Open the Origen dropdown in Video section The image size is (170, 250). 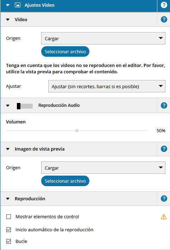click(103, 38)
